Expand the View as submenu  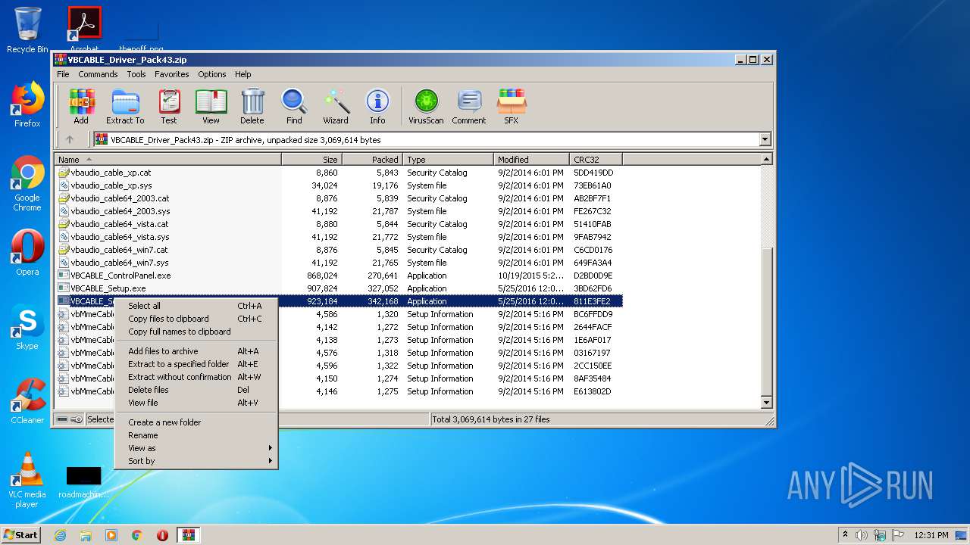click(x=196, y=448)
